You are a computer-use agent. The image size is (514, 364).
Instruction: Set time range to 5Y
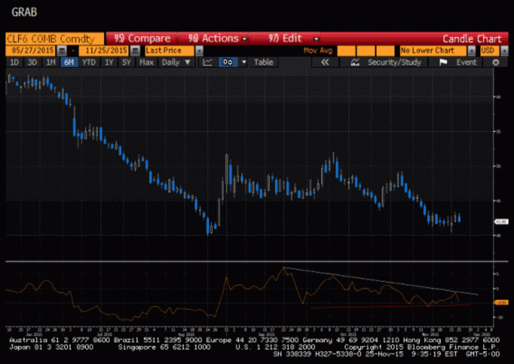(x=126, y=62)
